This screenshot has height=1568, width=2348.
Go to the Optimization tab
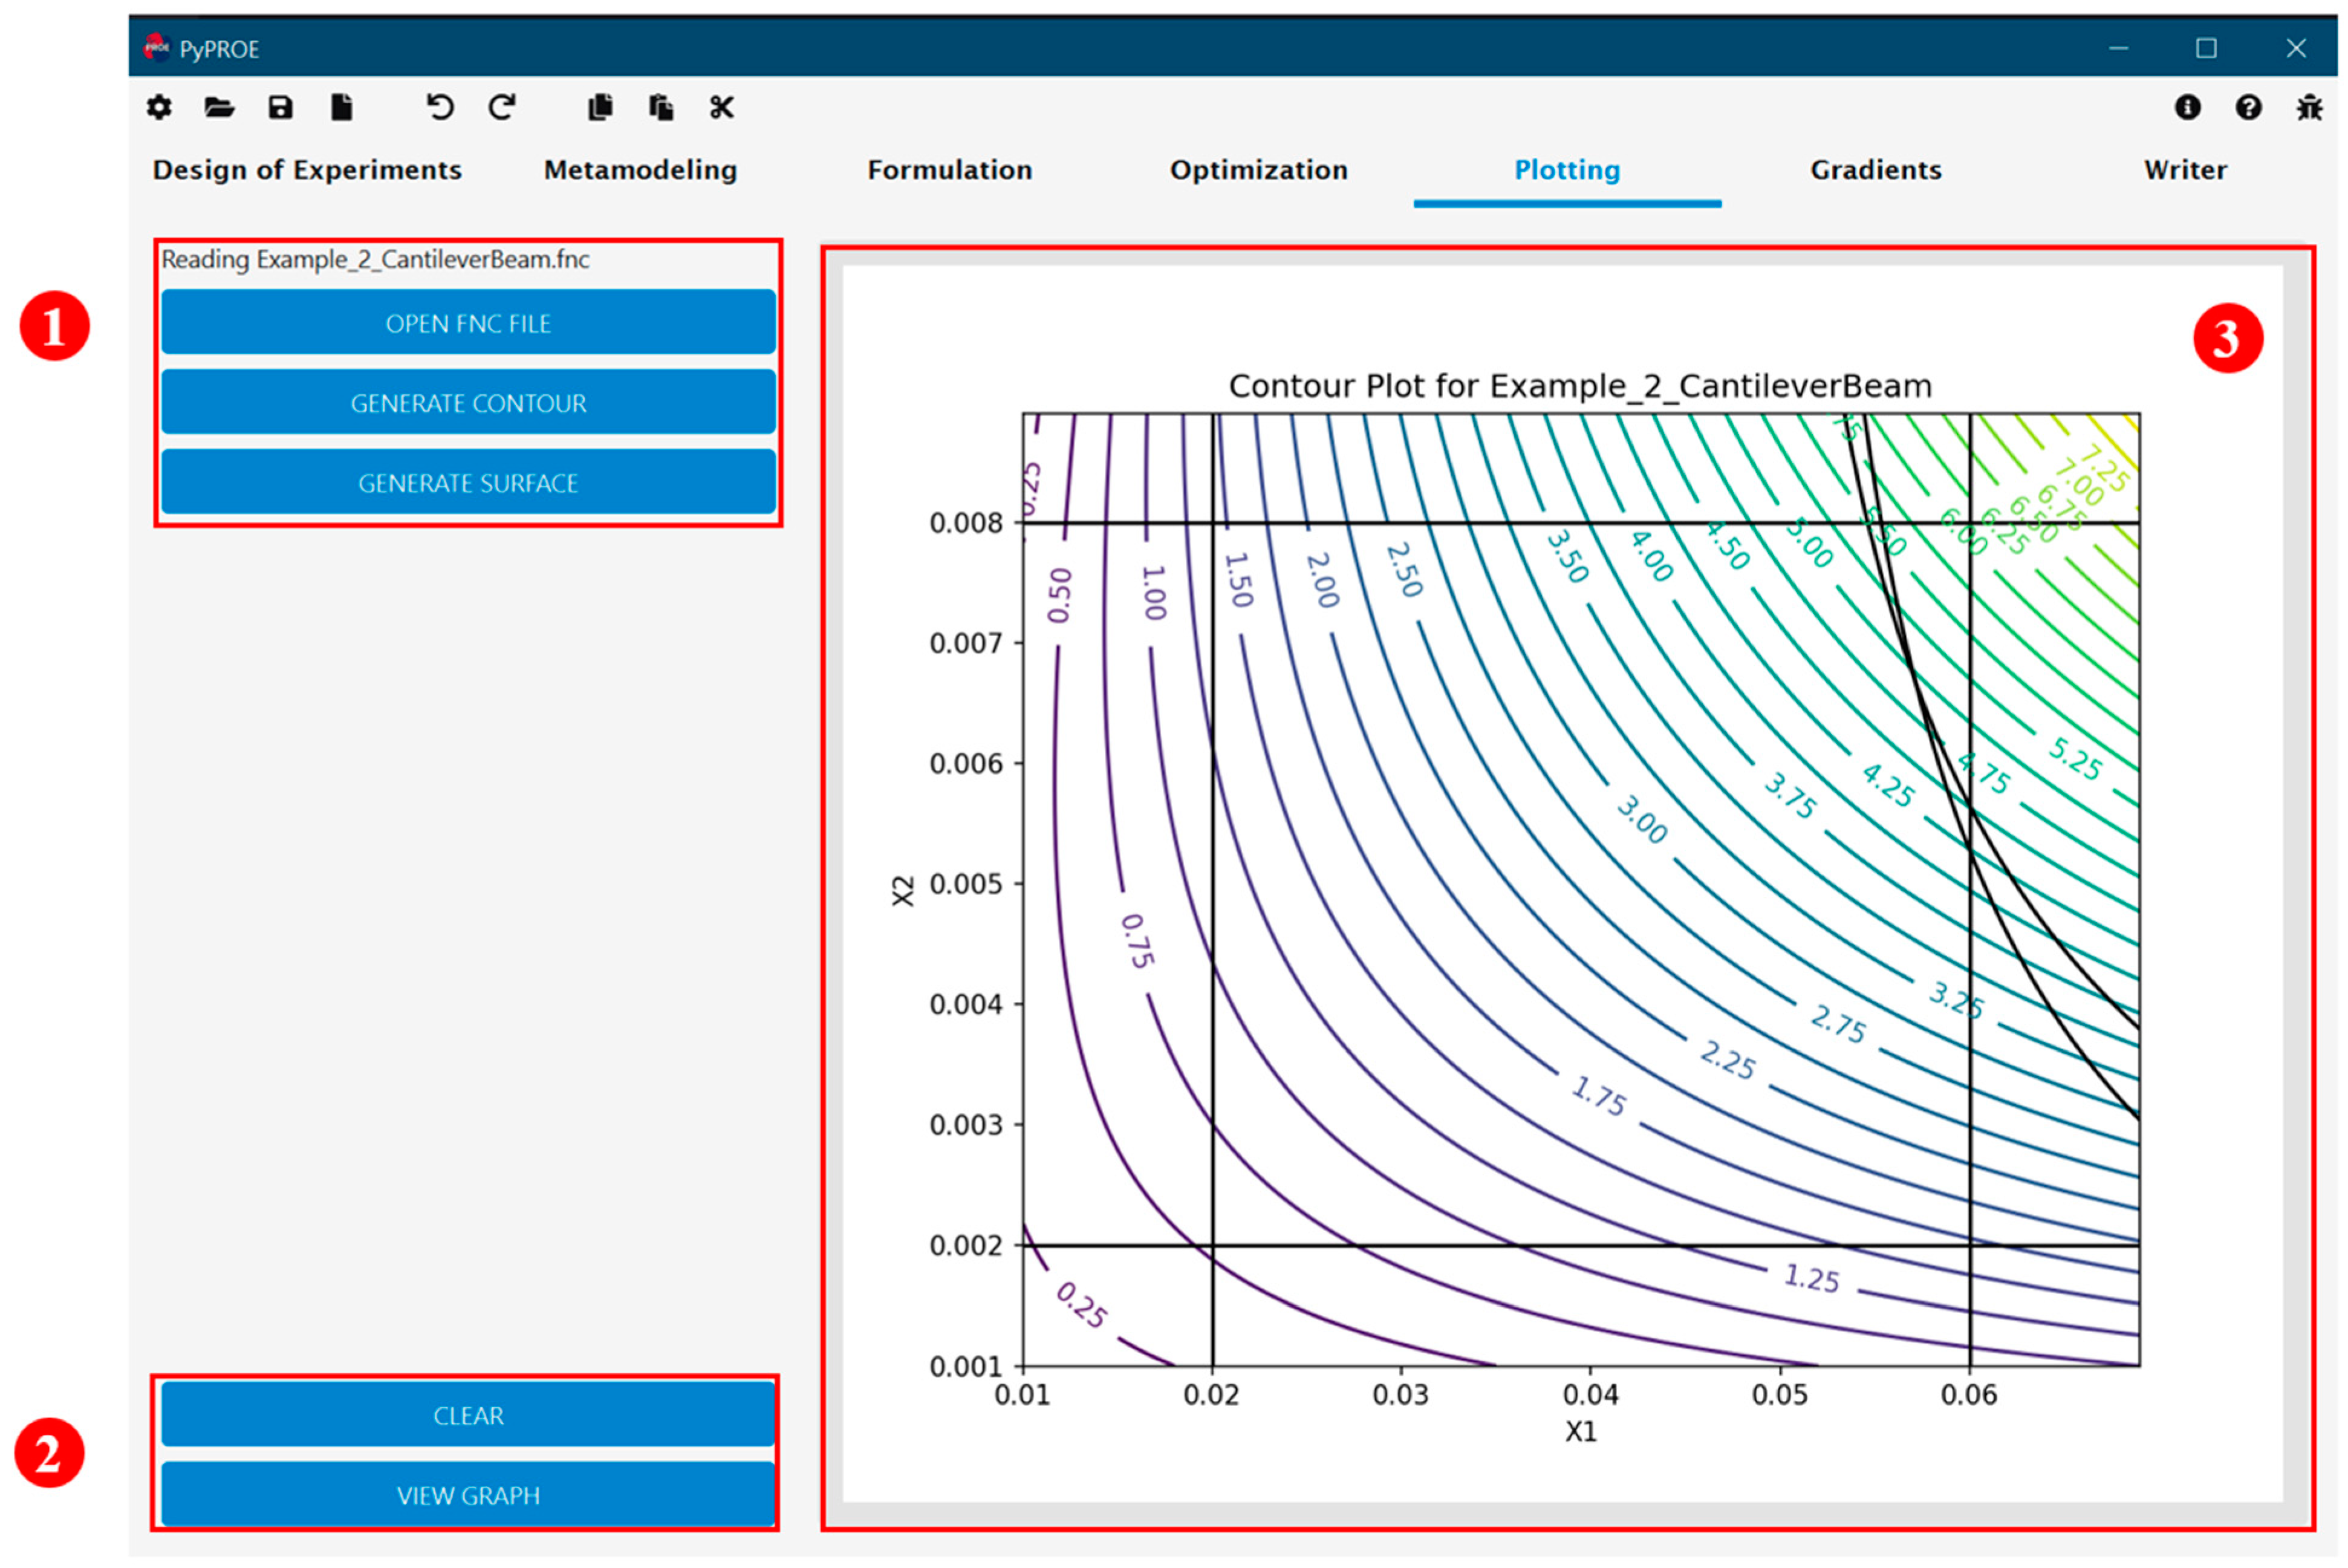click(x=1258, y=170)
